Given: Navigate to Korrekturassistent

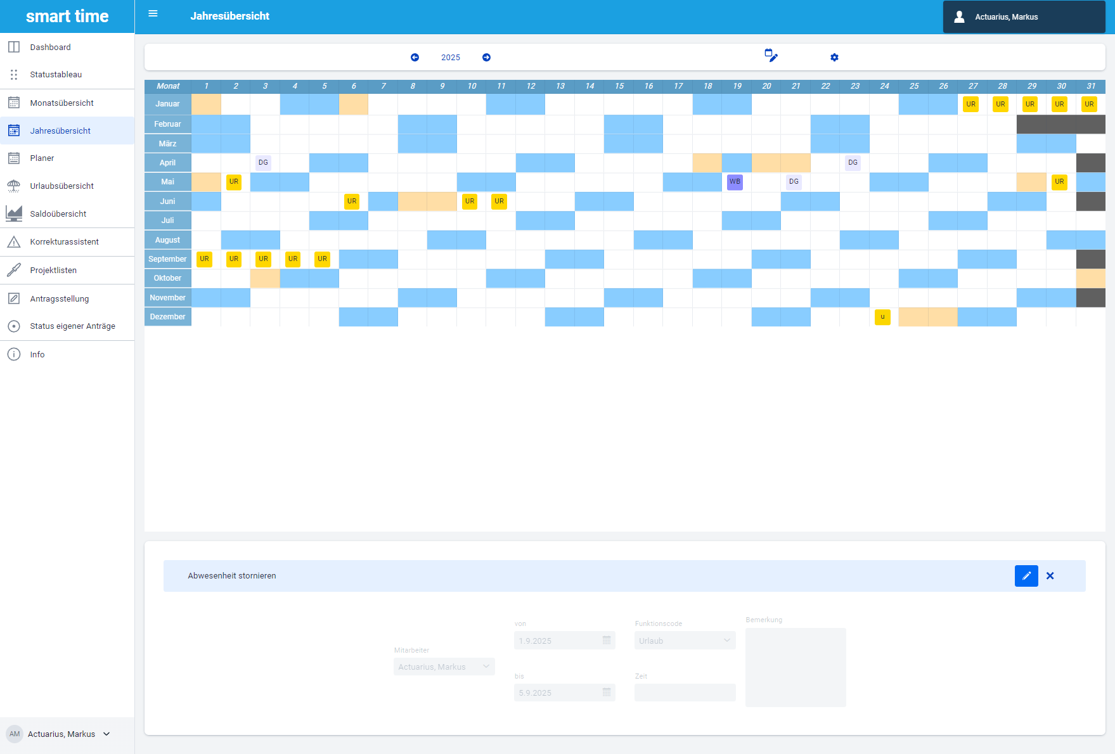Looking at the screenshot, I should (x=64, y=242).
